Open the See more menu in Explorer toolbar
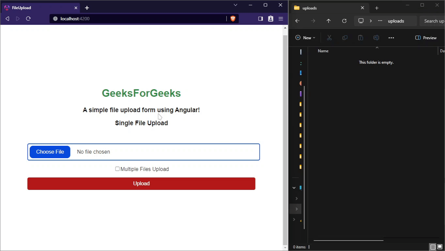Image resolution: width=445 pixels, height=251 pixels. point(391,38)
